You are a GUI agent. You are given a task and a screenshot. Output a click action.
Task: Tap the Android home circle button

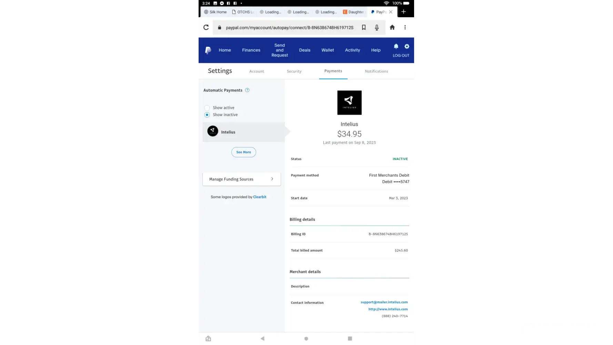[x=306, y=338]
